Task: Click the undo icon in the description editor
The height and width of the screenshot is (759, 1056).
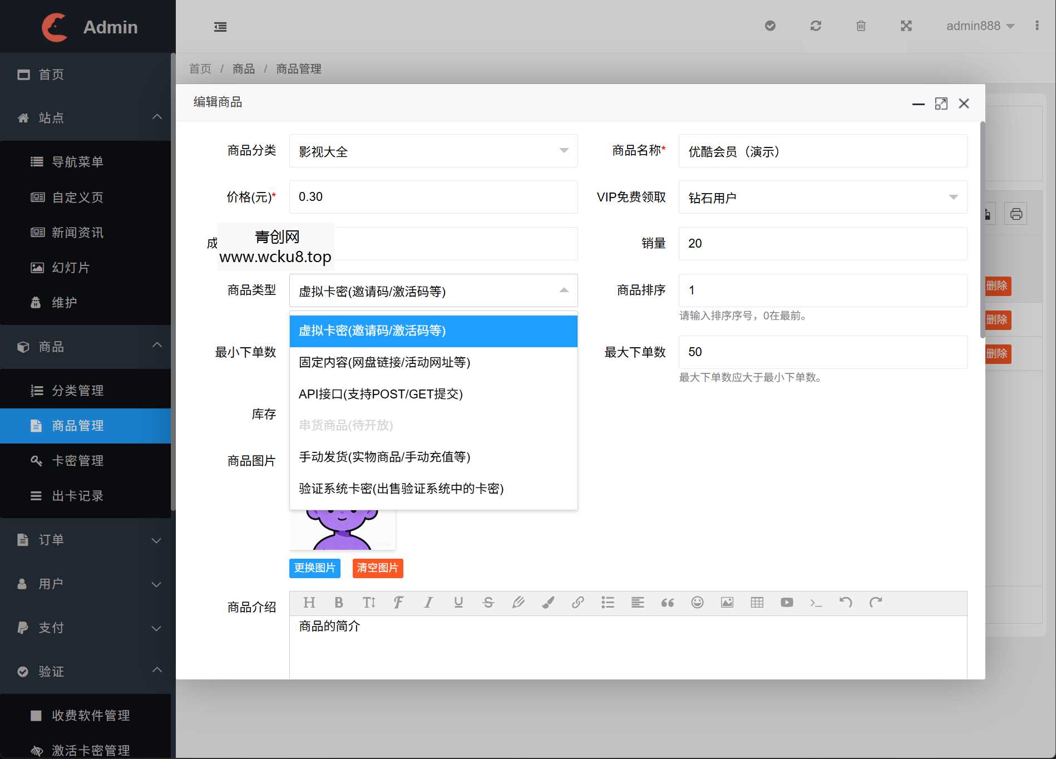Action: [x=846, y=602]
